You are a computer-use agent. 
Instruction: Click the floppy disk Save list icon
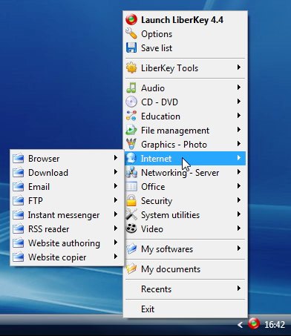tap(131, 47)
